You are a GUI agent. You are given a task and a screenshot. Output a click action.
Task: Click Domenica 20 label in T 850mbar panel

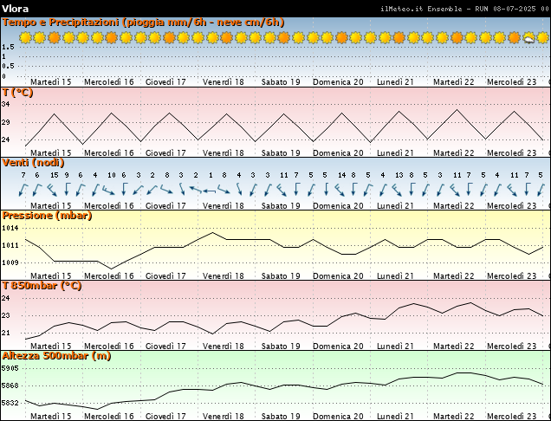tap(338, 347)
